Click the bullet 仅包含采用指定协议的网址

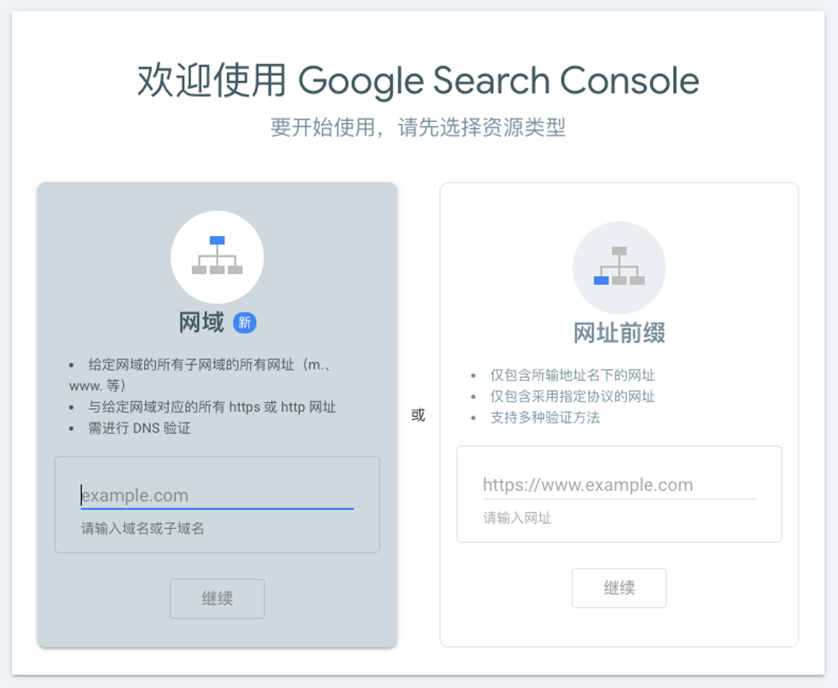[573, 396]
